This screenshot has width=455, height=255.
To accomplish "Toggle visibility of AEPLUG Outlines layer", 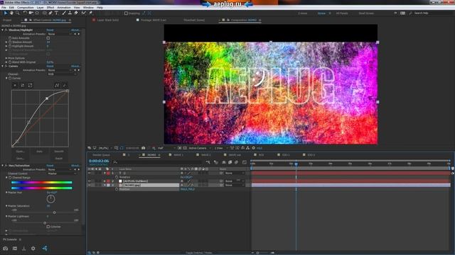I will pyautogui.click(x=90, y=181).
